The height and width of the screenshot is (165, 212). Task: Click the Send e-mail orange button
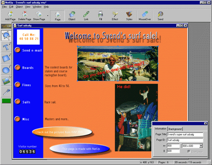tap(18, 50)
